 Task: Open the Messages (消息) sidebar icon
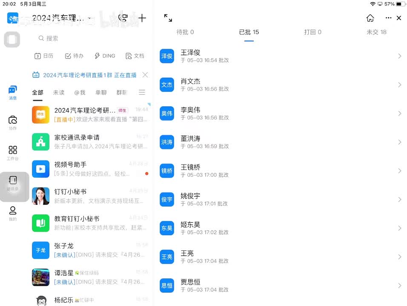tap(13, 93)
